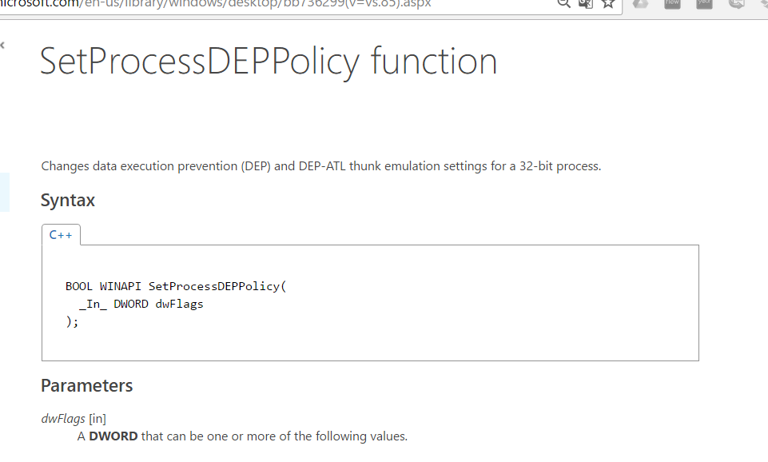Click the Parameters section heading

pyautogui.click(x=86, y=386)
